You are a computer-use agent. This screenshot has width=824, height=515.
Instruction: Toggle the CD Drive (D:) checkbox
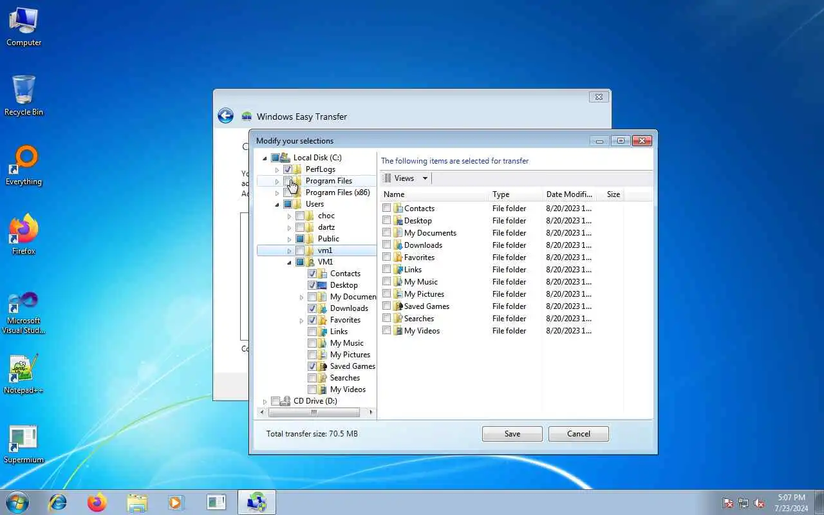pyautogui.click(x=276, y=401)
